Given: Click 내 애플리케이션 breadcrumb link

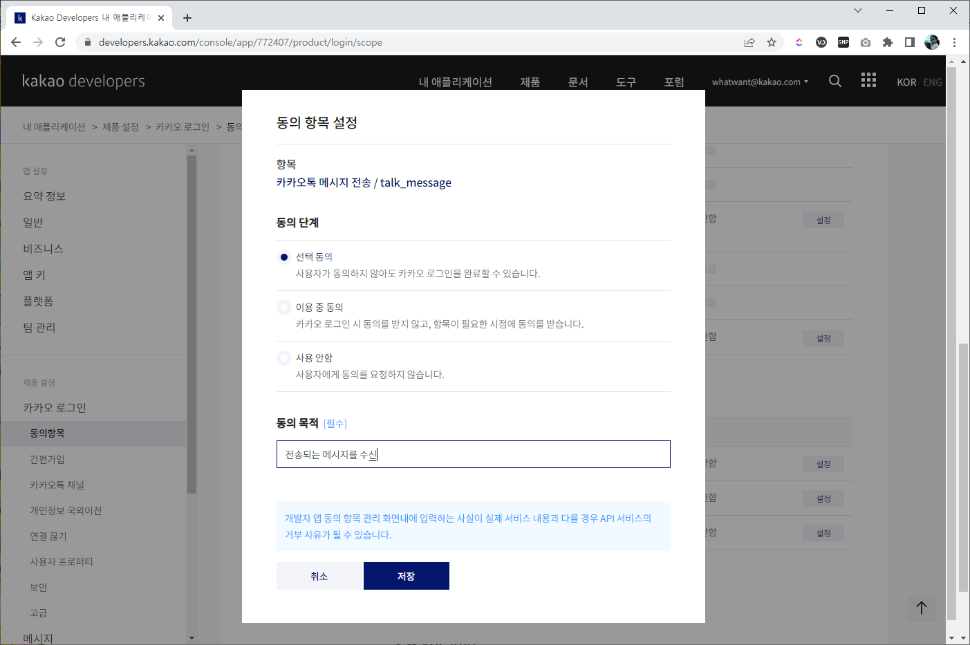Looking at the screenshot, I should [54, 127].
